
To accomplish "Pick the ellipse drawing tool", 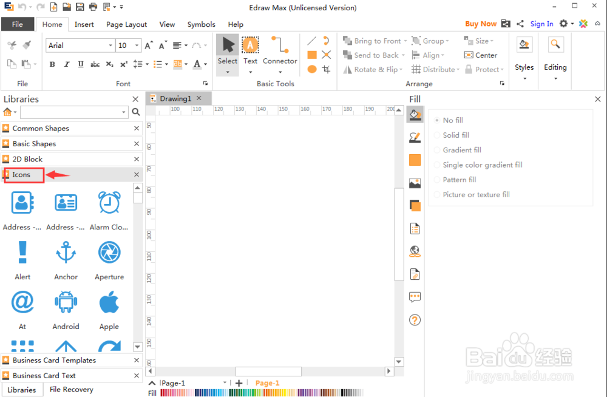I will pos(312,69).
